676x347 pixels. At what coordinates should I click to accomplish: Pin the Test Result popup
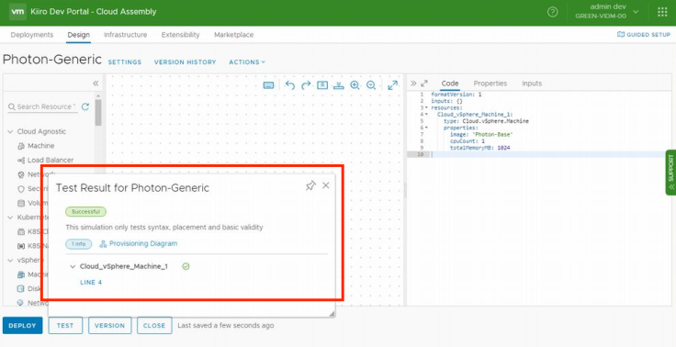click(310, 185)
